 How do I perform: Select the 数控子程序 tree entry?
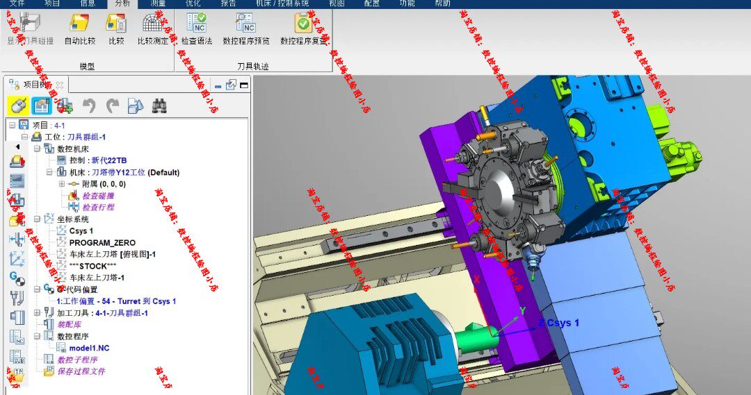pyautogui.click(x=78, y=360)
